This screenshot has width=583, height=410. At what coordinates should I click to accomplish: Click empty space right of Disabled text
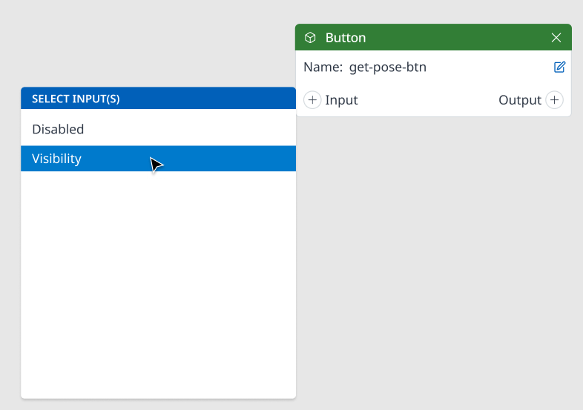click(x=190, y=129)
